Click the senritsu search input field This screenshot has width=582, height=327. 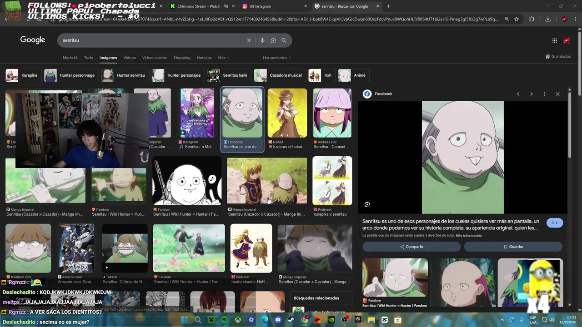coord(152,40)
